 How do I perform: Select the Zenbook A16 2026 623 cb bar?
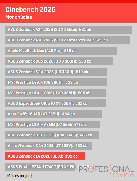[x=68, y=40]
